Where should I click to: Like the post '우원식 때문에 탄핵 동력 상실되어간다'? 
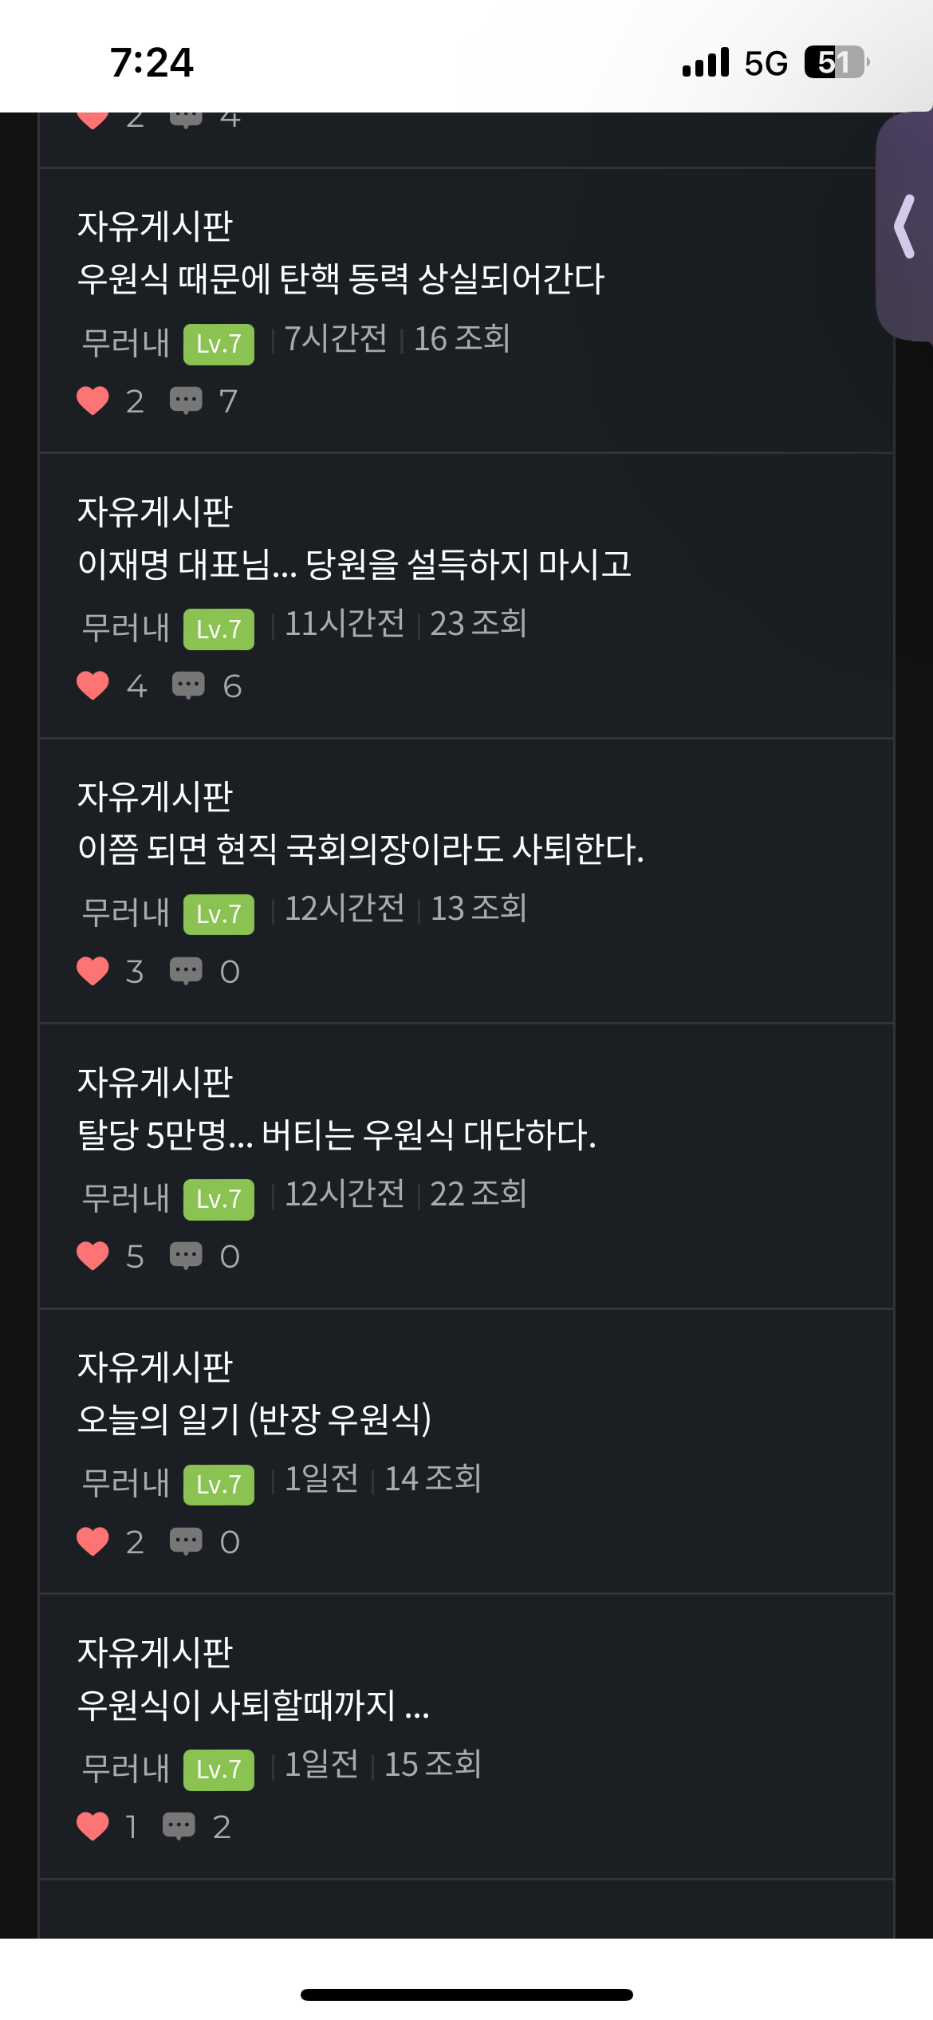click(x=93, y=400)
